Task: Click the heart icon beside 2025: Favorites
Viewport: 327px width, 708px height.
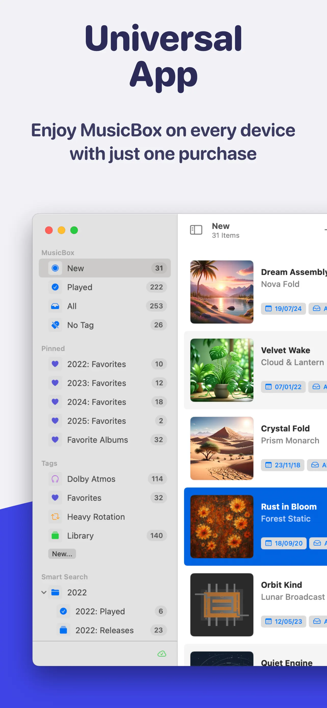Action: pos(55,421)
